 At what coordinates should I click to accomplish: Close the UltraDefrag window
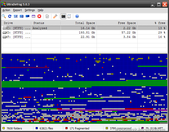pyautogui.click(x=165, y=4)
